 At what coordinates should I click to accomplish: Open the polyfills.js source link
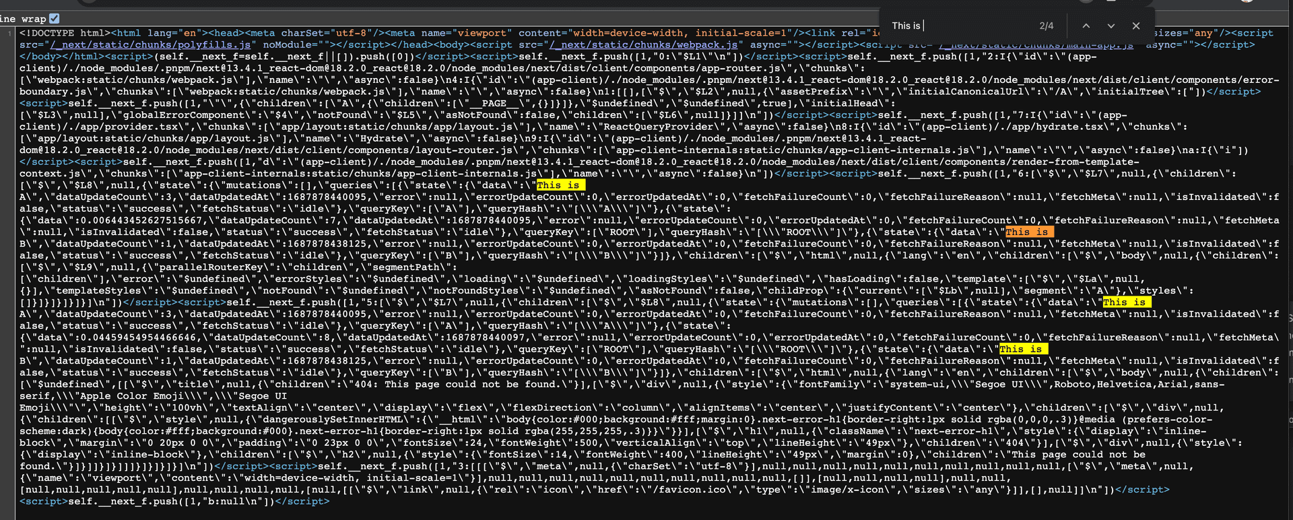(150, 44)
